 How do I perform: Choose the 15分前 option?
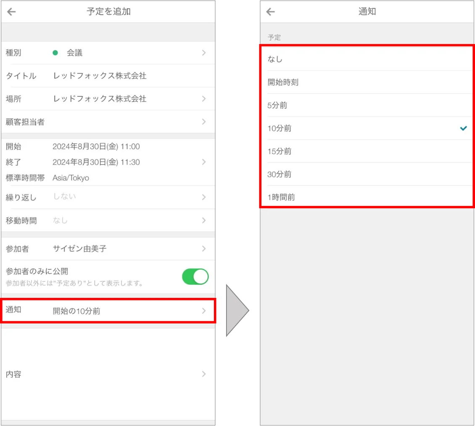coord(367,151)
